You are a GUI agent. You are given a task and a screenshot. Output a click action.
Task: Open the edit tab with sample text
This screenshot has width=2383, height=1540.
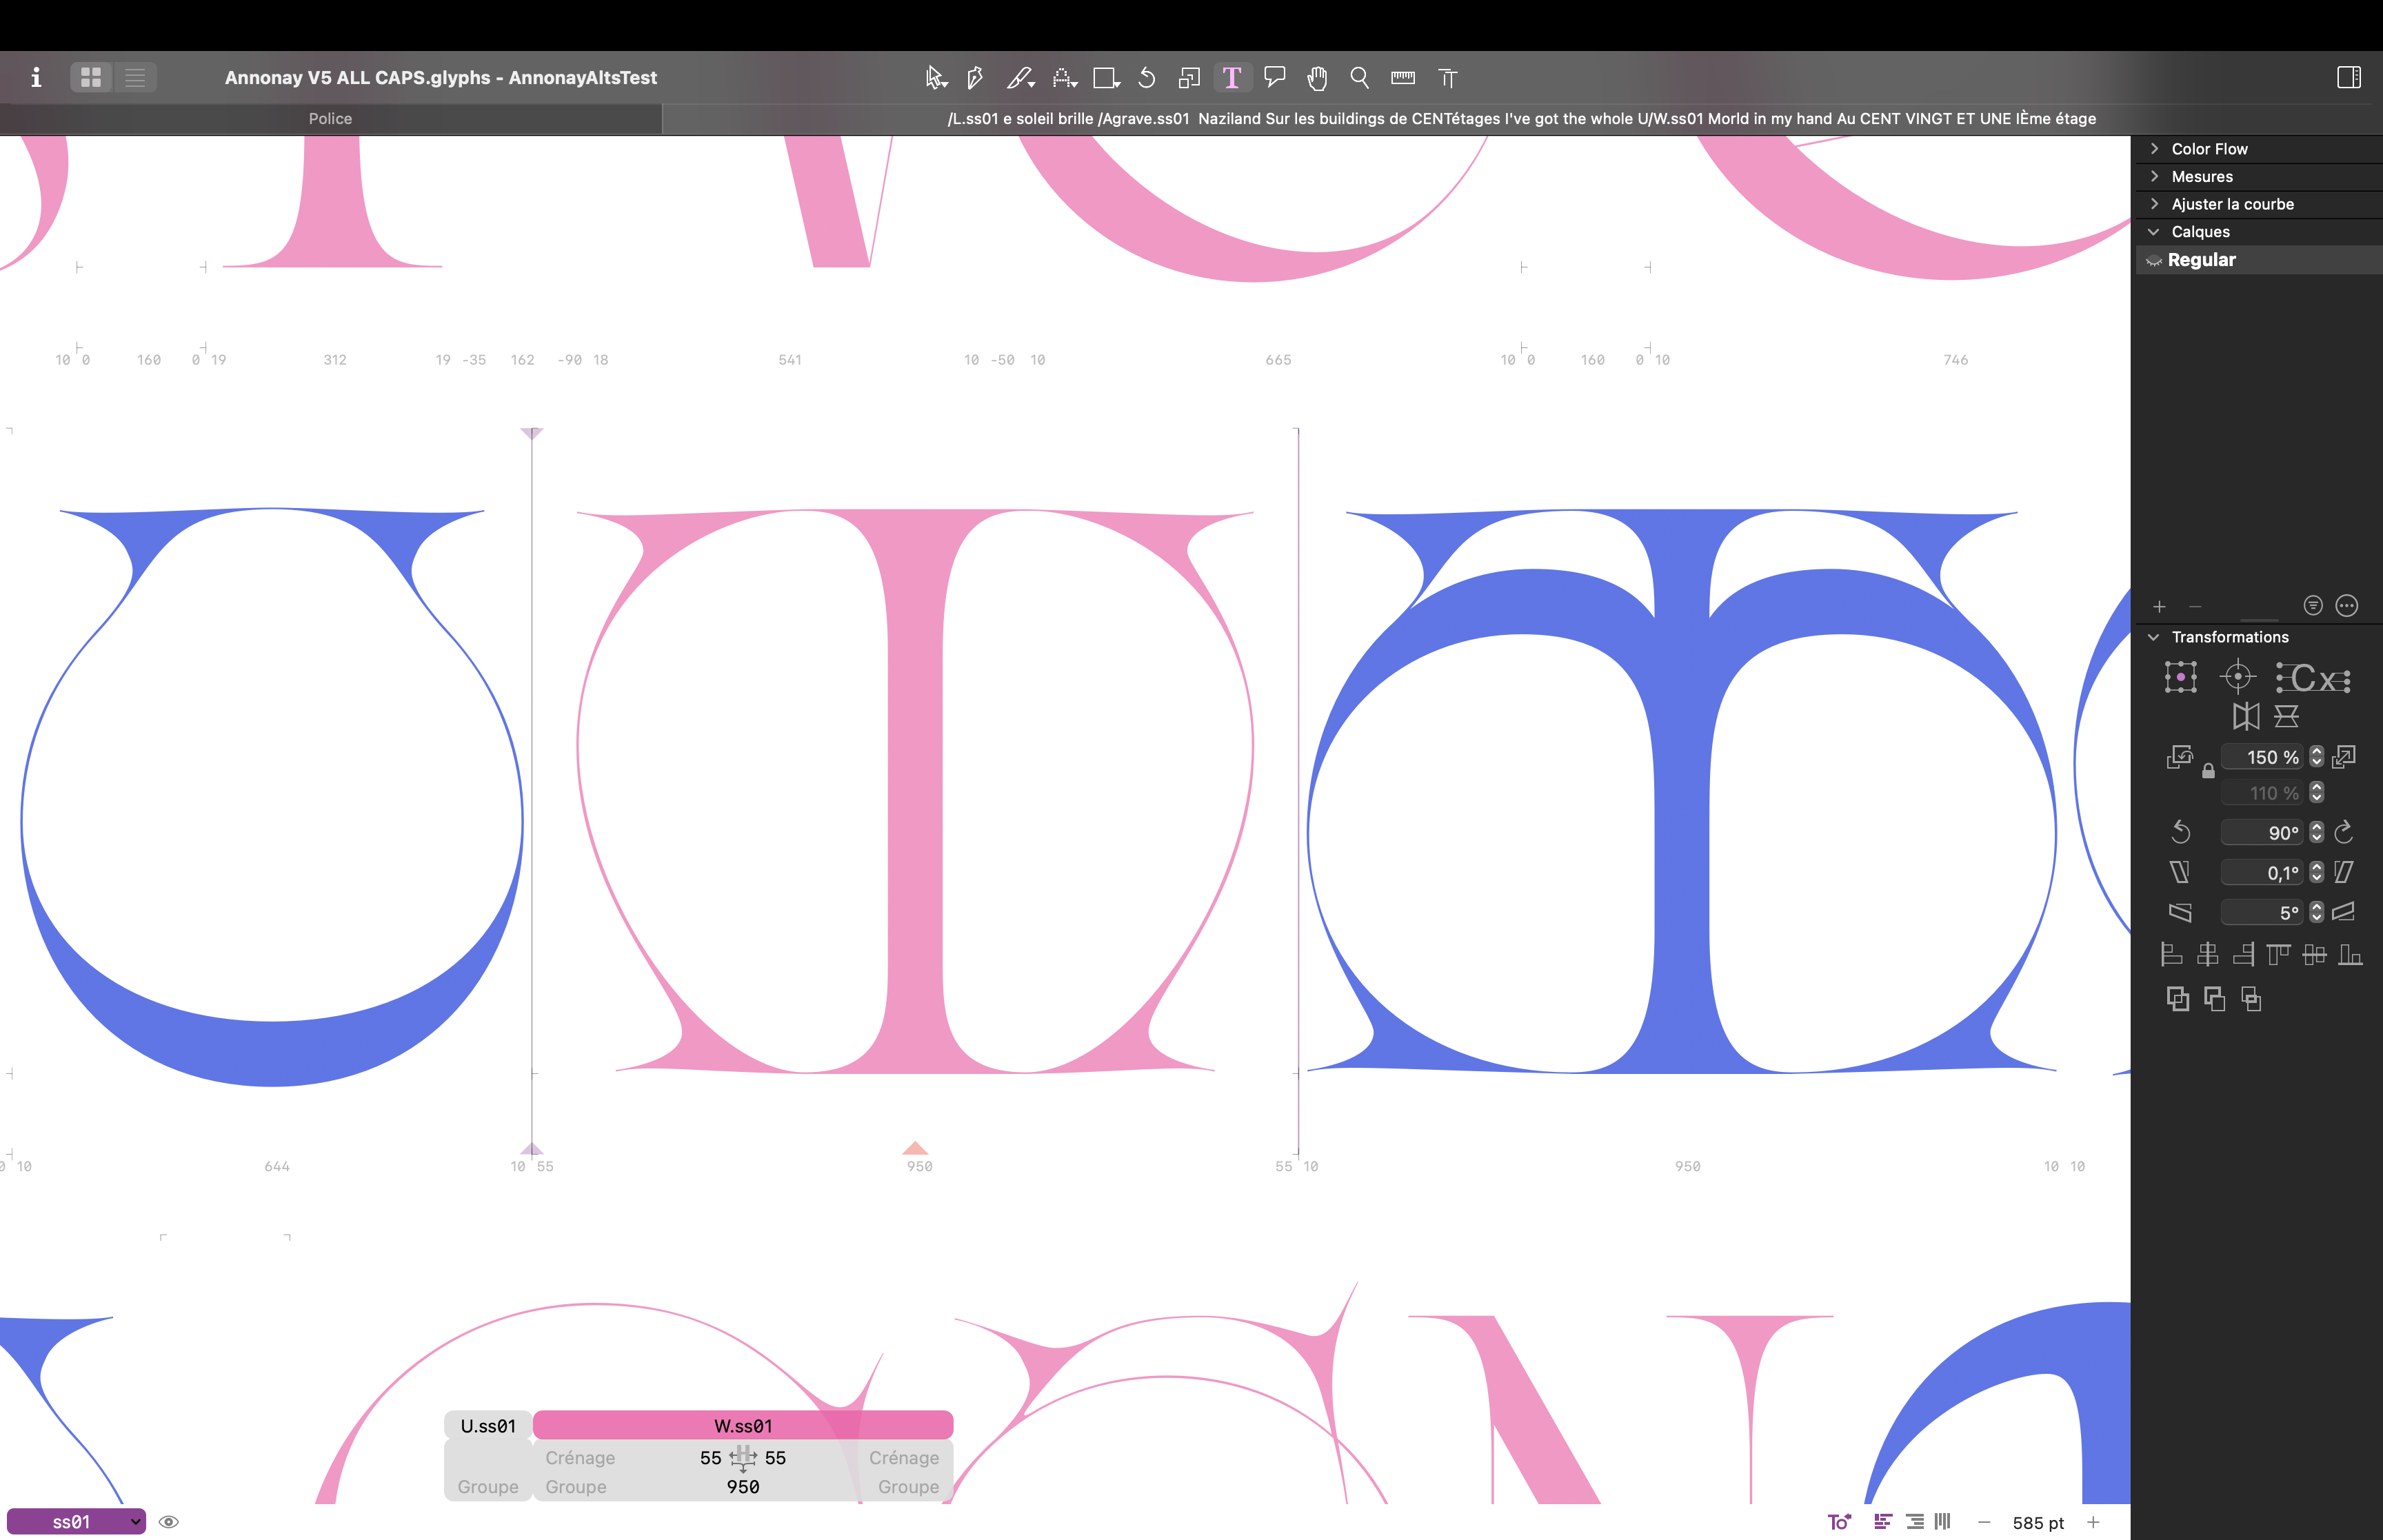[1520, 118]
